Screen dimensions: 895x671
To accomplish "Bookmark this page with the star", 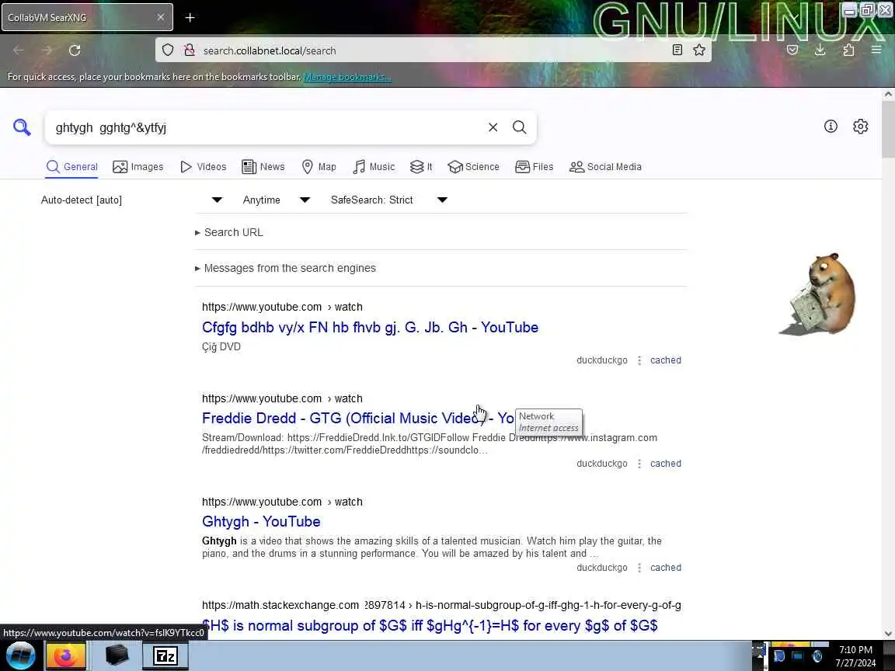I will click(x=698, y=50).
